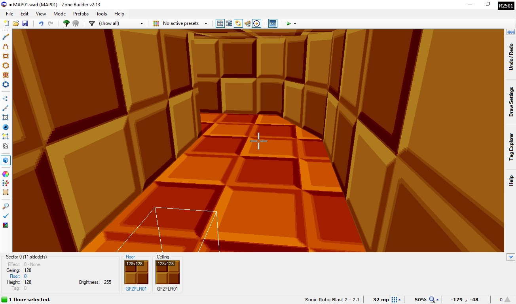Open the Mode menu
The width and height of the screenshot is (516, 304).
59,13
